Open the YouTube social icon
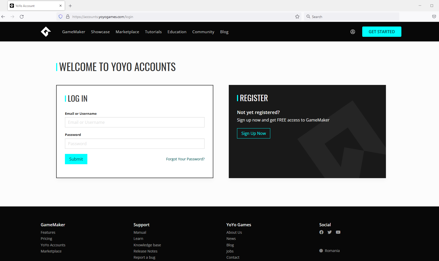 click(338, 232)
